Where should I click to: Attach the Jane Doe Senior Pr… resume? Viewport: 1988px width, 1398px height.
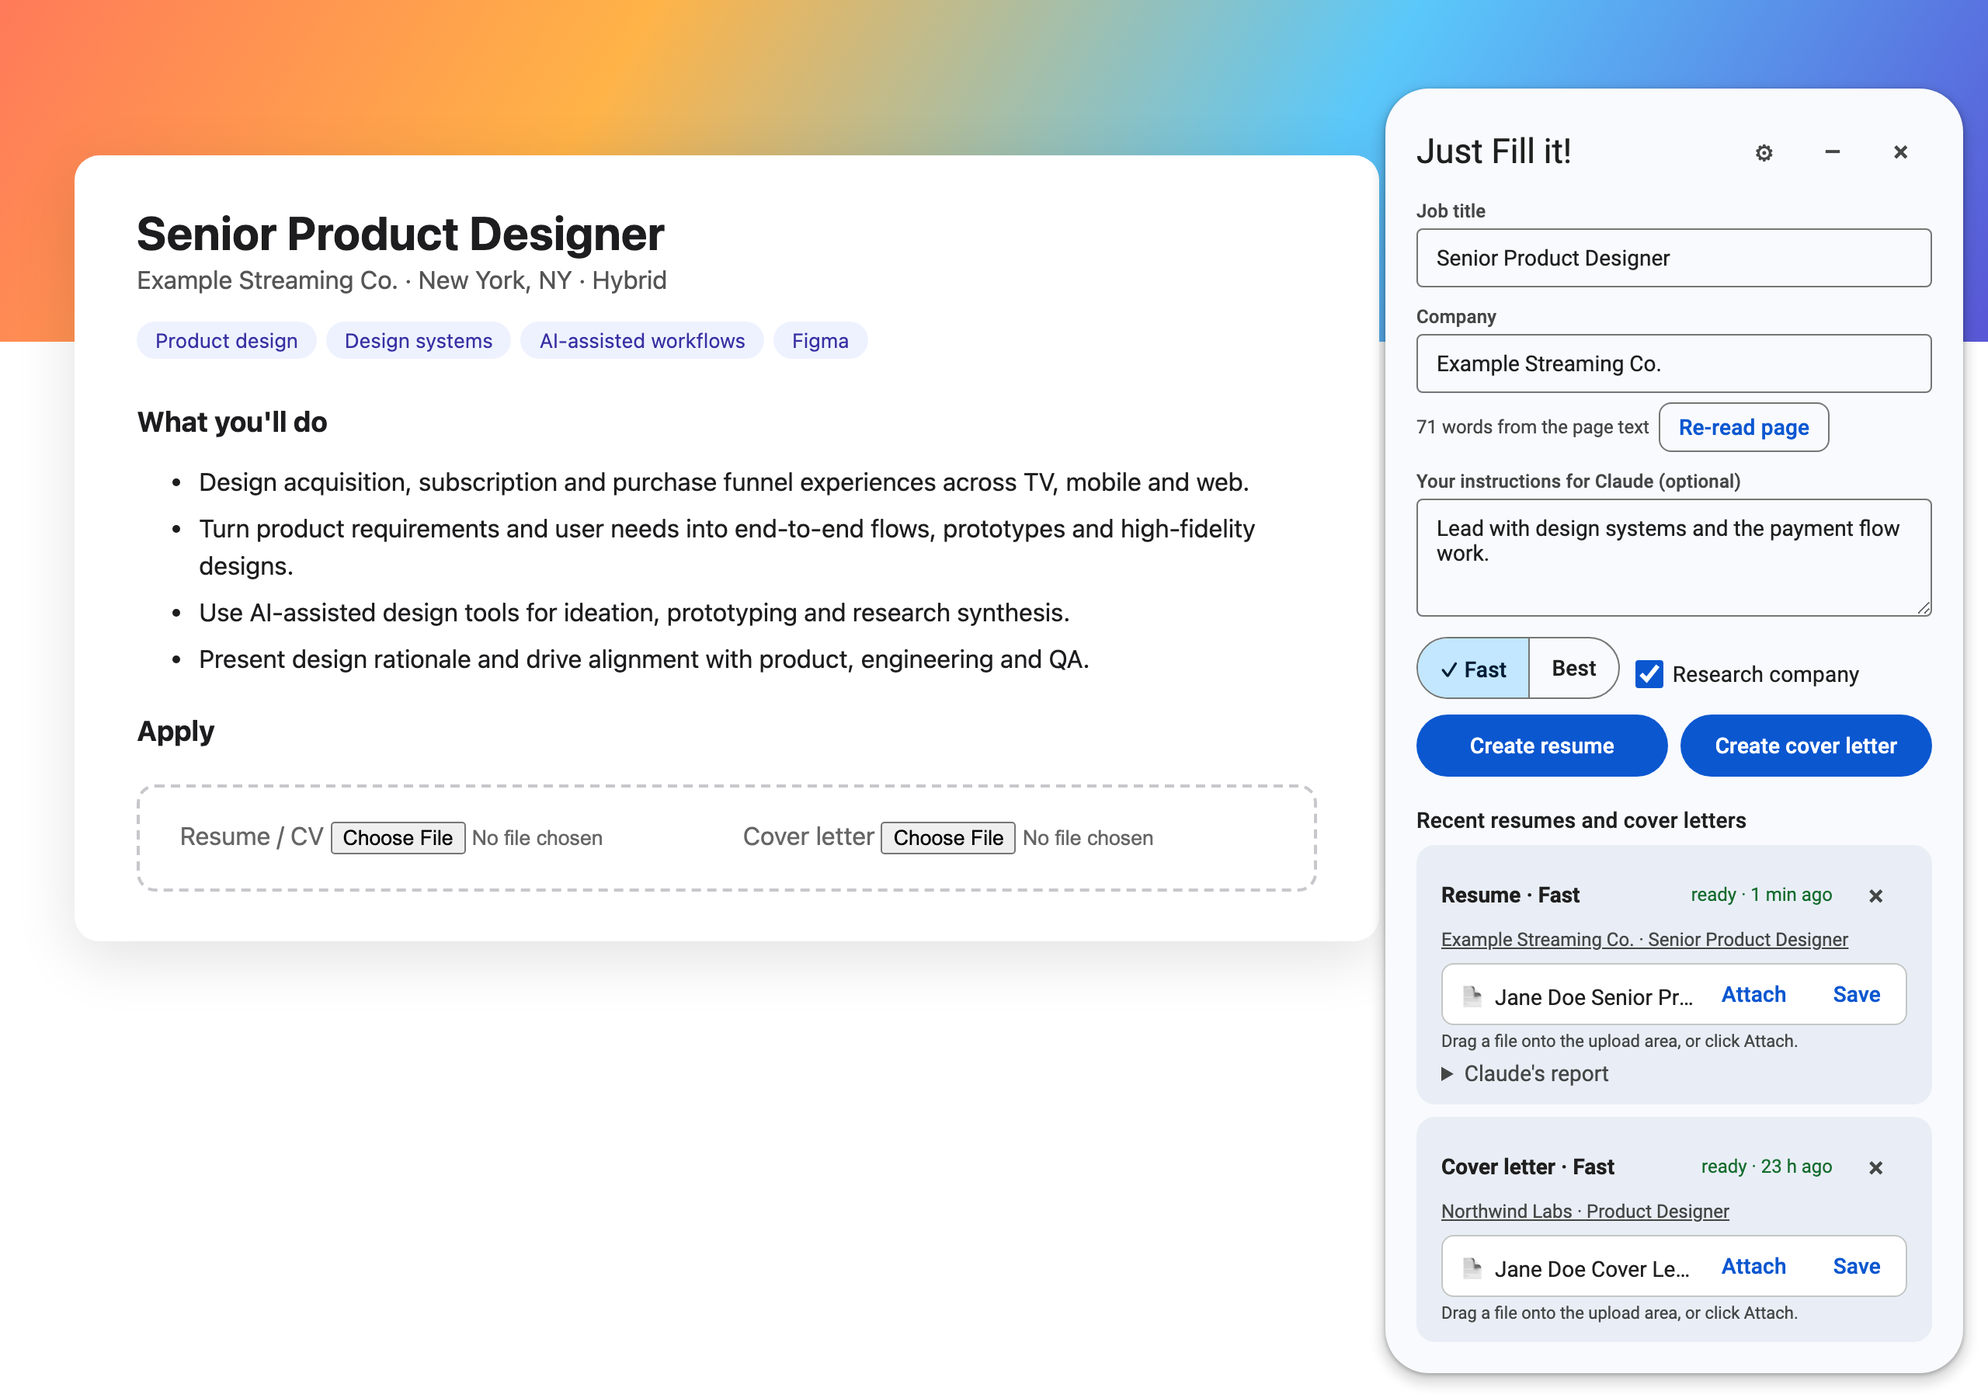[x=1753, y=994]
